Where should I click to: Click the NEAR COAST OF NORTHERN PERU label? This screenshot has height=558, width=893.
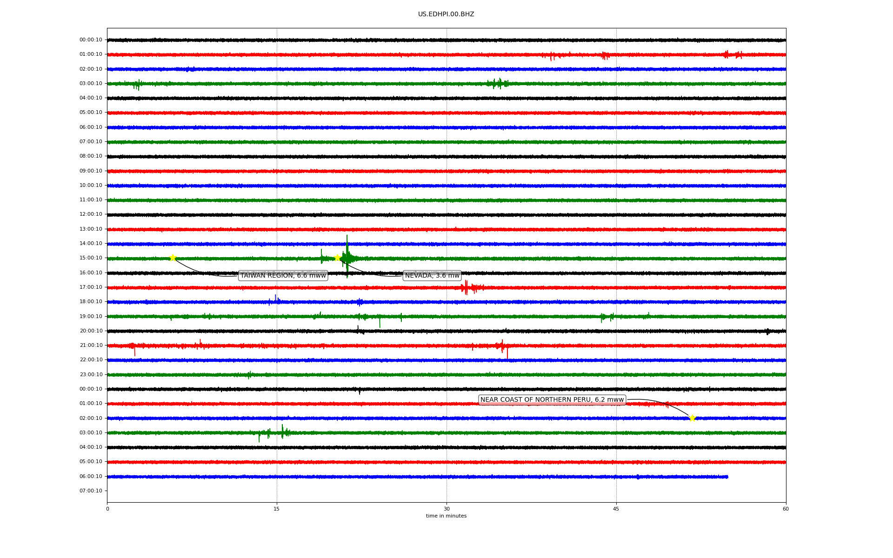[552, 400]
